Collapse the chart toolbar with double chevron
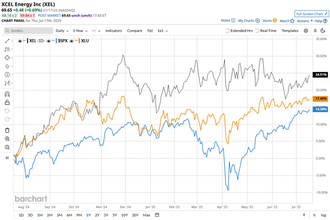 pos(315,31)
